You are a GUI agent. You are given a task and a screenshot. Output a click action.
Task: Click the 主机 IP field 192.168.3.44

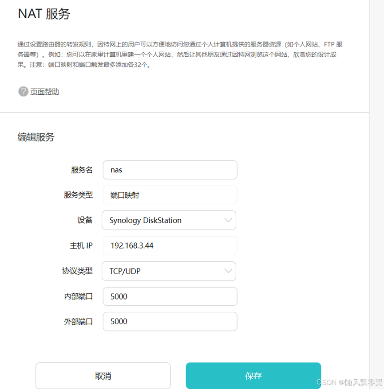tap(170, 245)
